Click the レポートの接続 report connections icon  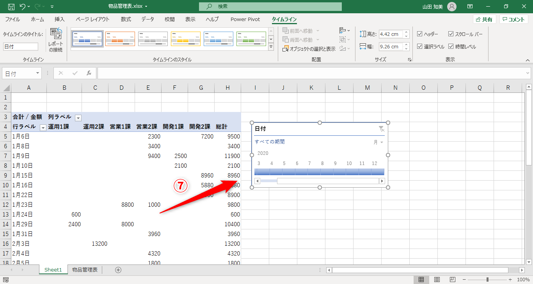(x=55, y=41)
